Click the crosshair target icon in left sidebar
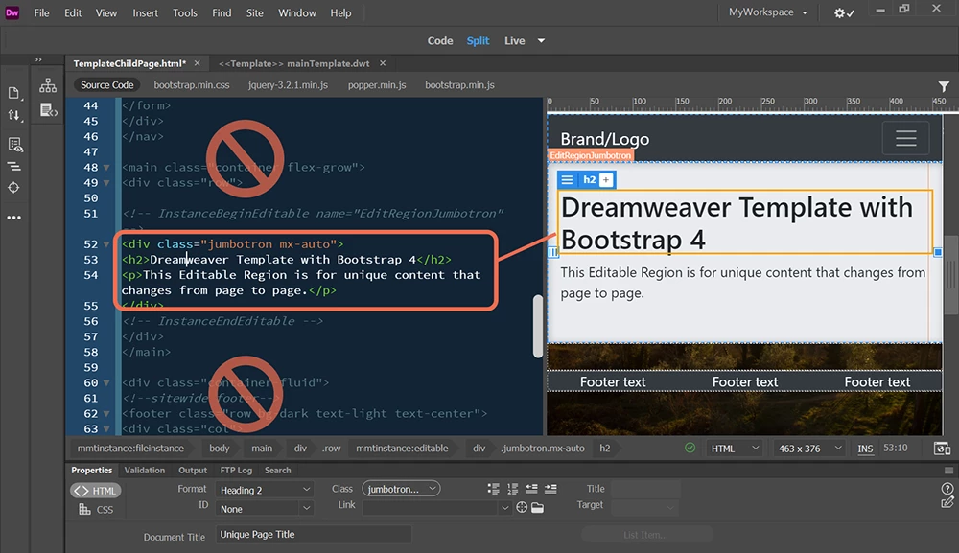Screen dimensions: 959x553 click(x=13, y=188)
